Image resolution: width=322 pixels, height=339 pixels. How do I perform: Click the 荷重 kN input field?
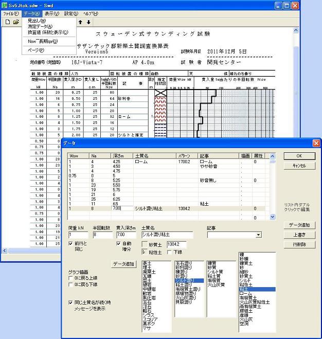tap(78, 235)
